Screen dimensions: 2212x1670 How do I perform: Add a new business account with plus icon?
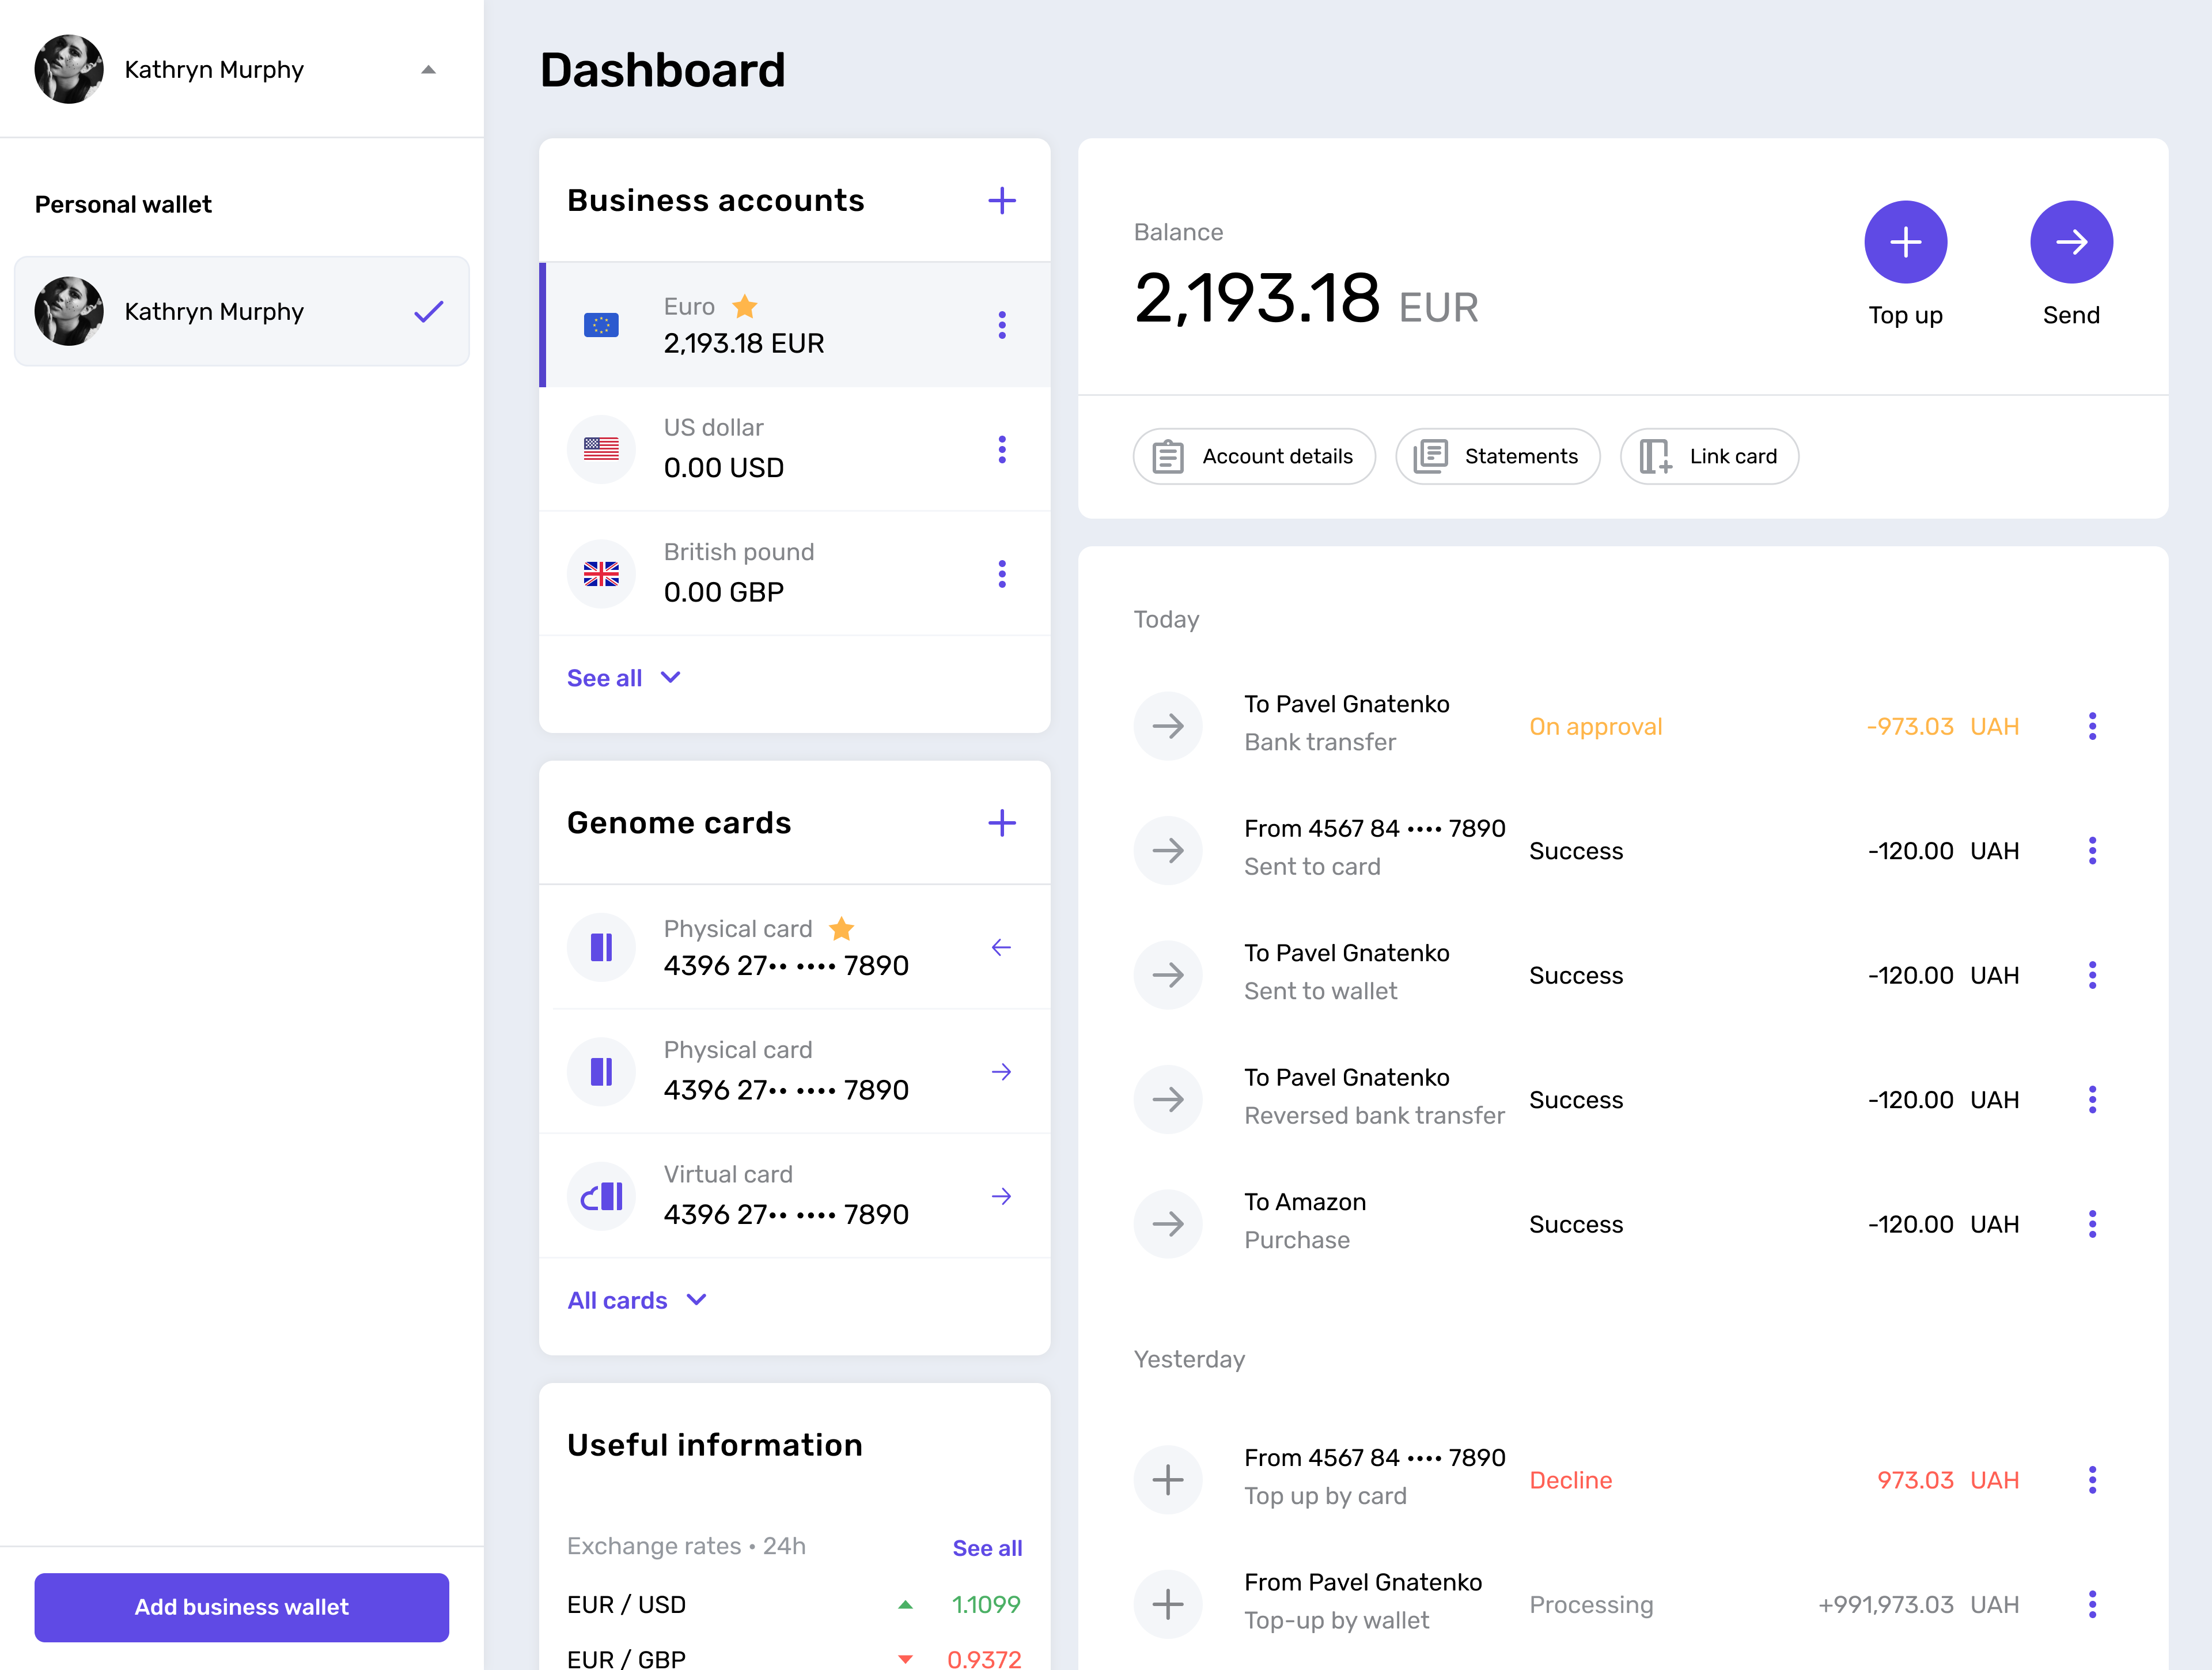(x=1001, y=200)
